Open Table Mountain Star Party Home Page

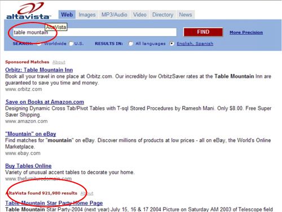pos(54,203)
